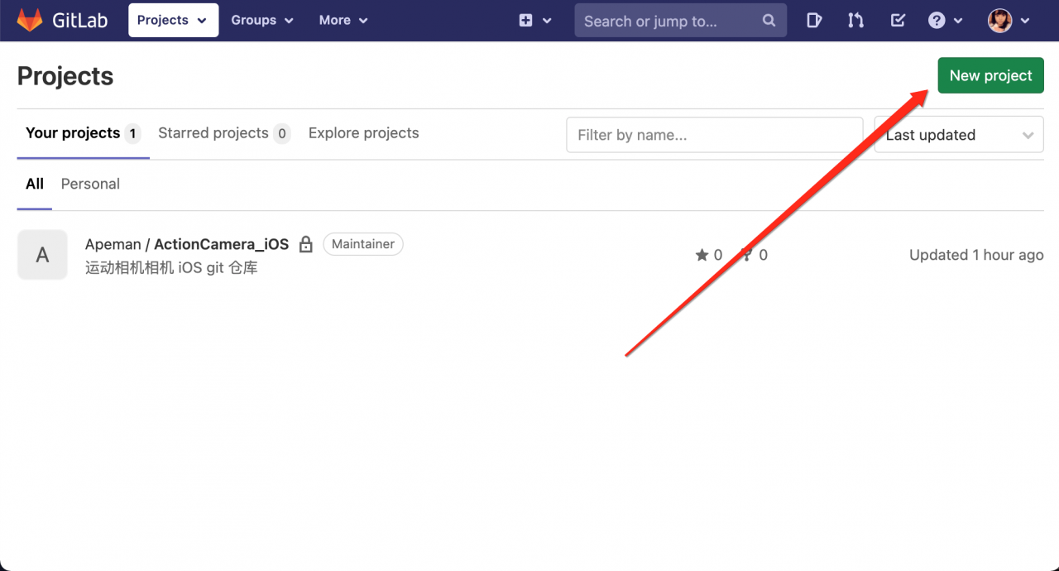This screenshot has width=1059, height=571.
Task: Switch to the Starred projects tab
Action: click(213, 133)
